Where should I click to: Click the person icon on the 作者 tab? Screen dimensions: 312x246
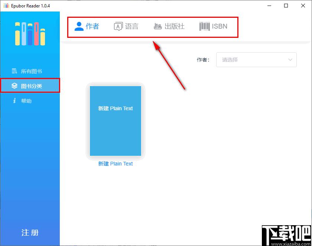point(79,26)
